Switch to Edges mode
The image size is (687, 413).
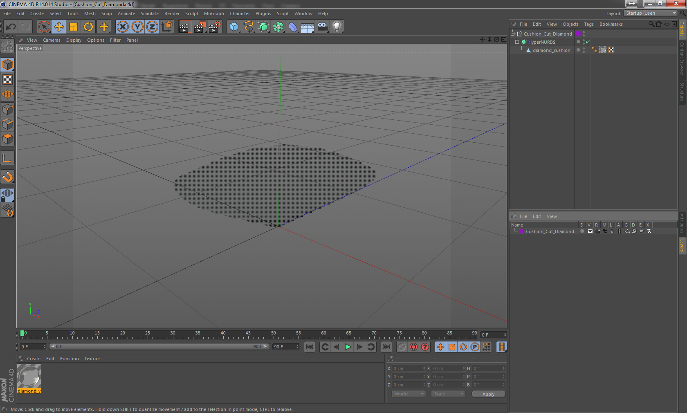coord(7,124)
